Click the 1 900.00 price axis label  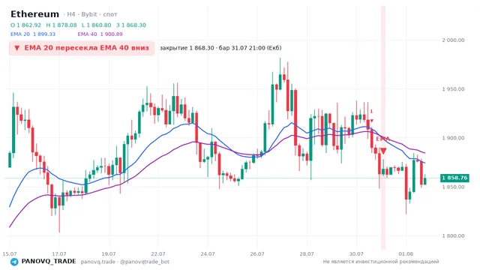point(453,138)
